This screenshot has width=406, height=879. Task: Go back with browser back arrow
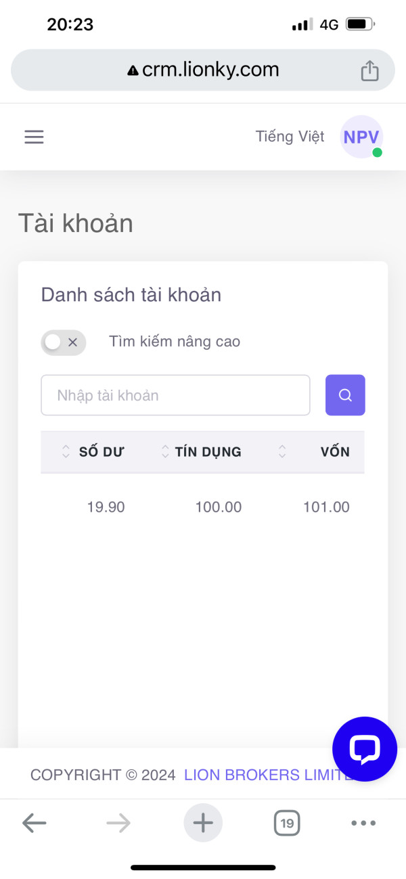(34, 823)
